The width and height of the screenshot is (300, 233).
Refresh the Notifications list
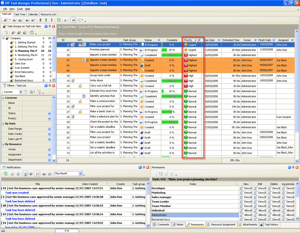[6, 174]
